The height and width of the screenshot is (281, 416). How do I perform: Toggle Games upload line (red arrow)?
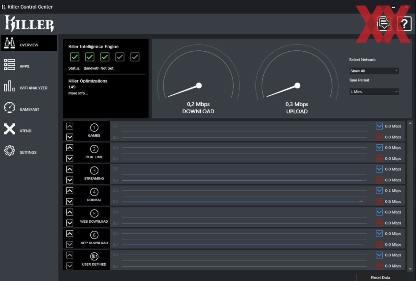(x=379, y=137)
